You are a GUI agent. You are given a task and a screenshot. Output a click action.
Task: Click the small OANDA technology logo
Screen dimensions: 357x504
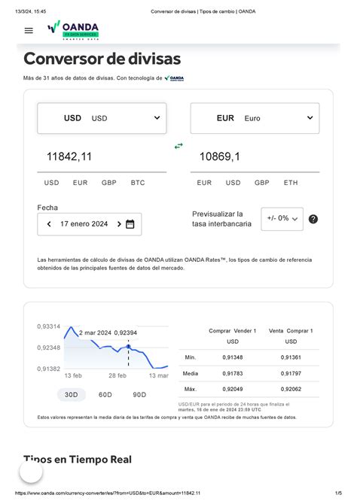pos(174,78)
